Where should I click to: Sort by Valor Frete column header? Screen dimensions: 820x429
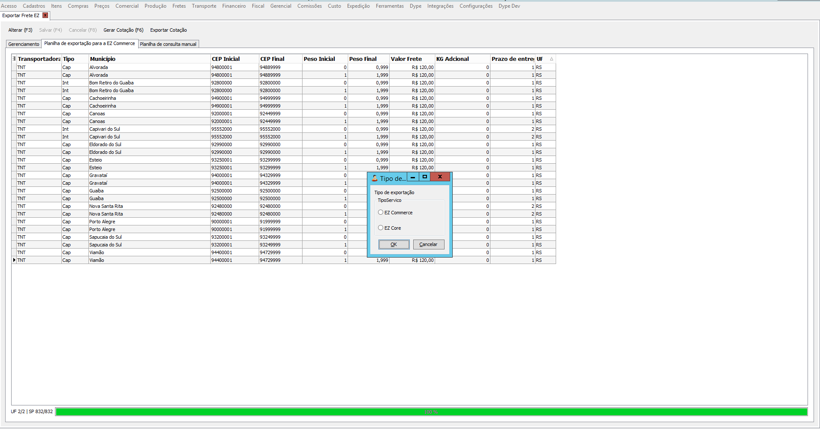coord(412,59)
